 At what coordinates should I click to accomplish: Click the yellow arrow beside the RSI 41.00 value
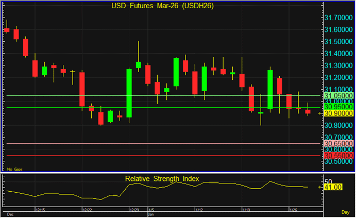[x=320, y=188]
